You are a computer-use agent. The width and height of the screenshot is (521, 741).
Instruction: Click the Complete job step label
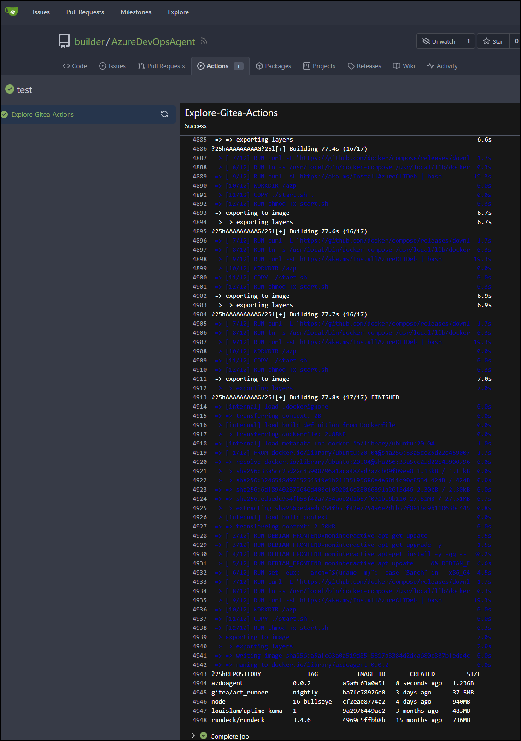pyautogui.click(x=229, y=736)
